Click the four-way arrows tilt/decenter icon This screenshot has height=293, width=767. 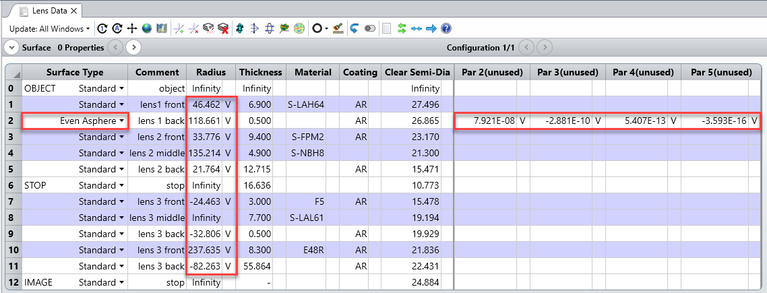131,29
